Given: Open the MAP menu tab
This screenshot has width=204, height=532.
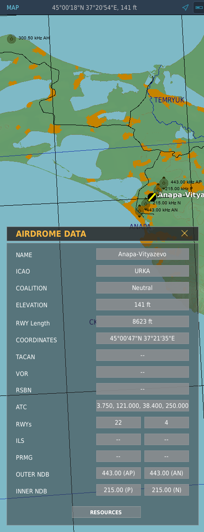Looking at the screenshot, I should click(x=13, y=8).
